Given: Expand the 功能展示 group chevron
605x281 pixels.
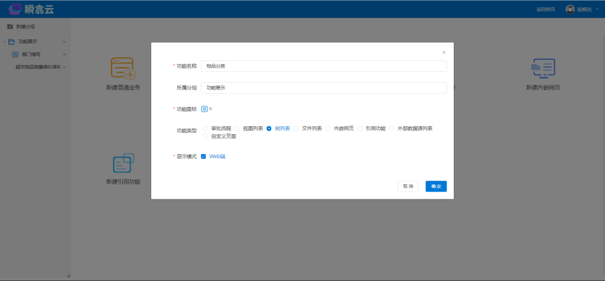Looking at the screenshot, I should pyautogui.click(x=65, y=42).
